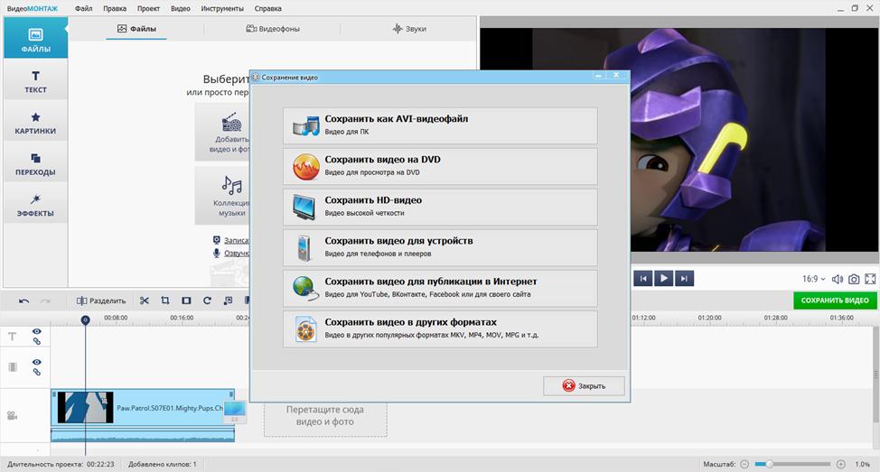Click the Длительность проекта 00:22:23 status text
The image size is (880, 472).
(x=61, y=464)
